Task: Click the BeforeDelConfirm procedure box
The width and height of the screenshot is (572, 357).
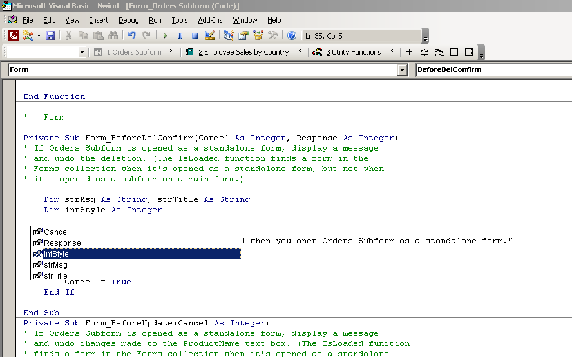Action: coord(494,69)
